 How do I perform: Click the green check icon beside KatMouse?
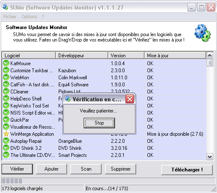click(6, 63)
